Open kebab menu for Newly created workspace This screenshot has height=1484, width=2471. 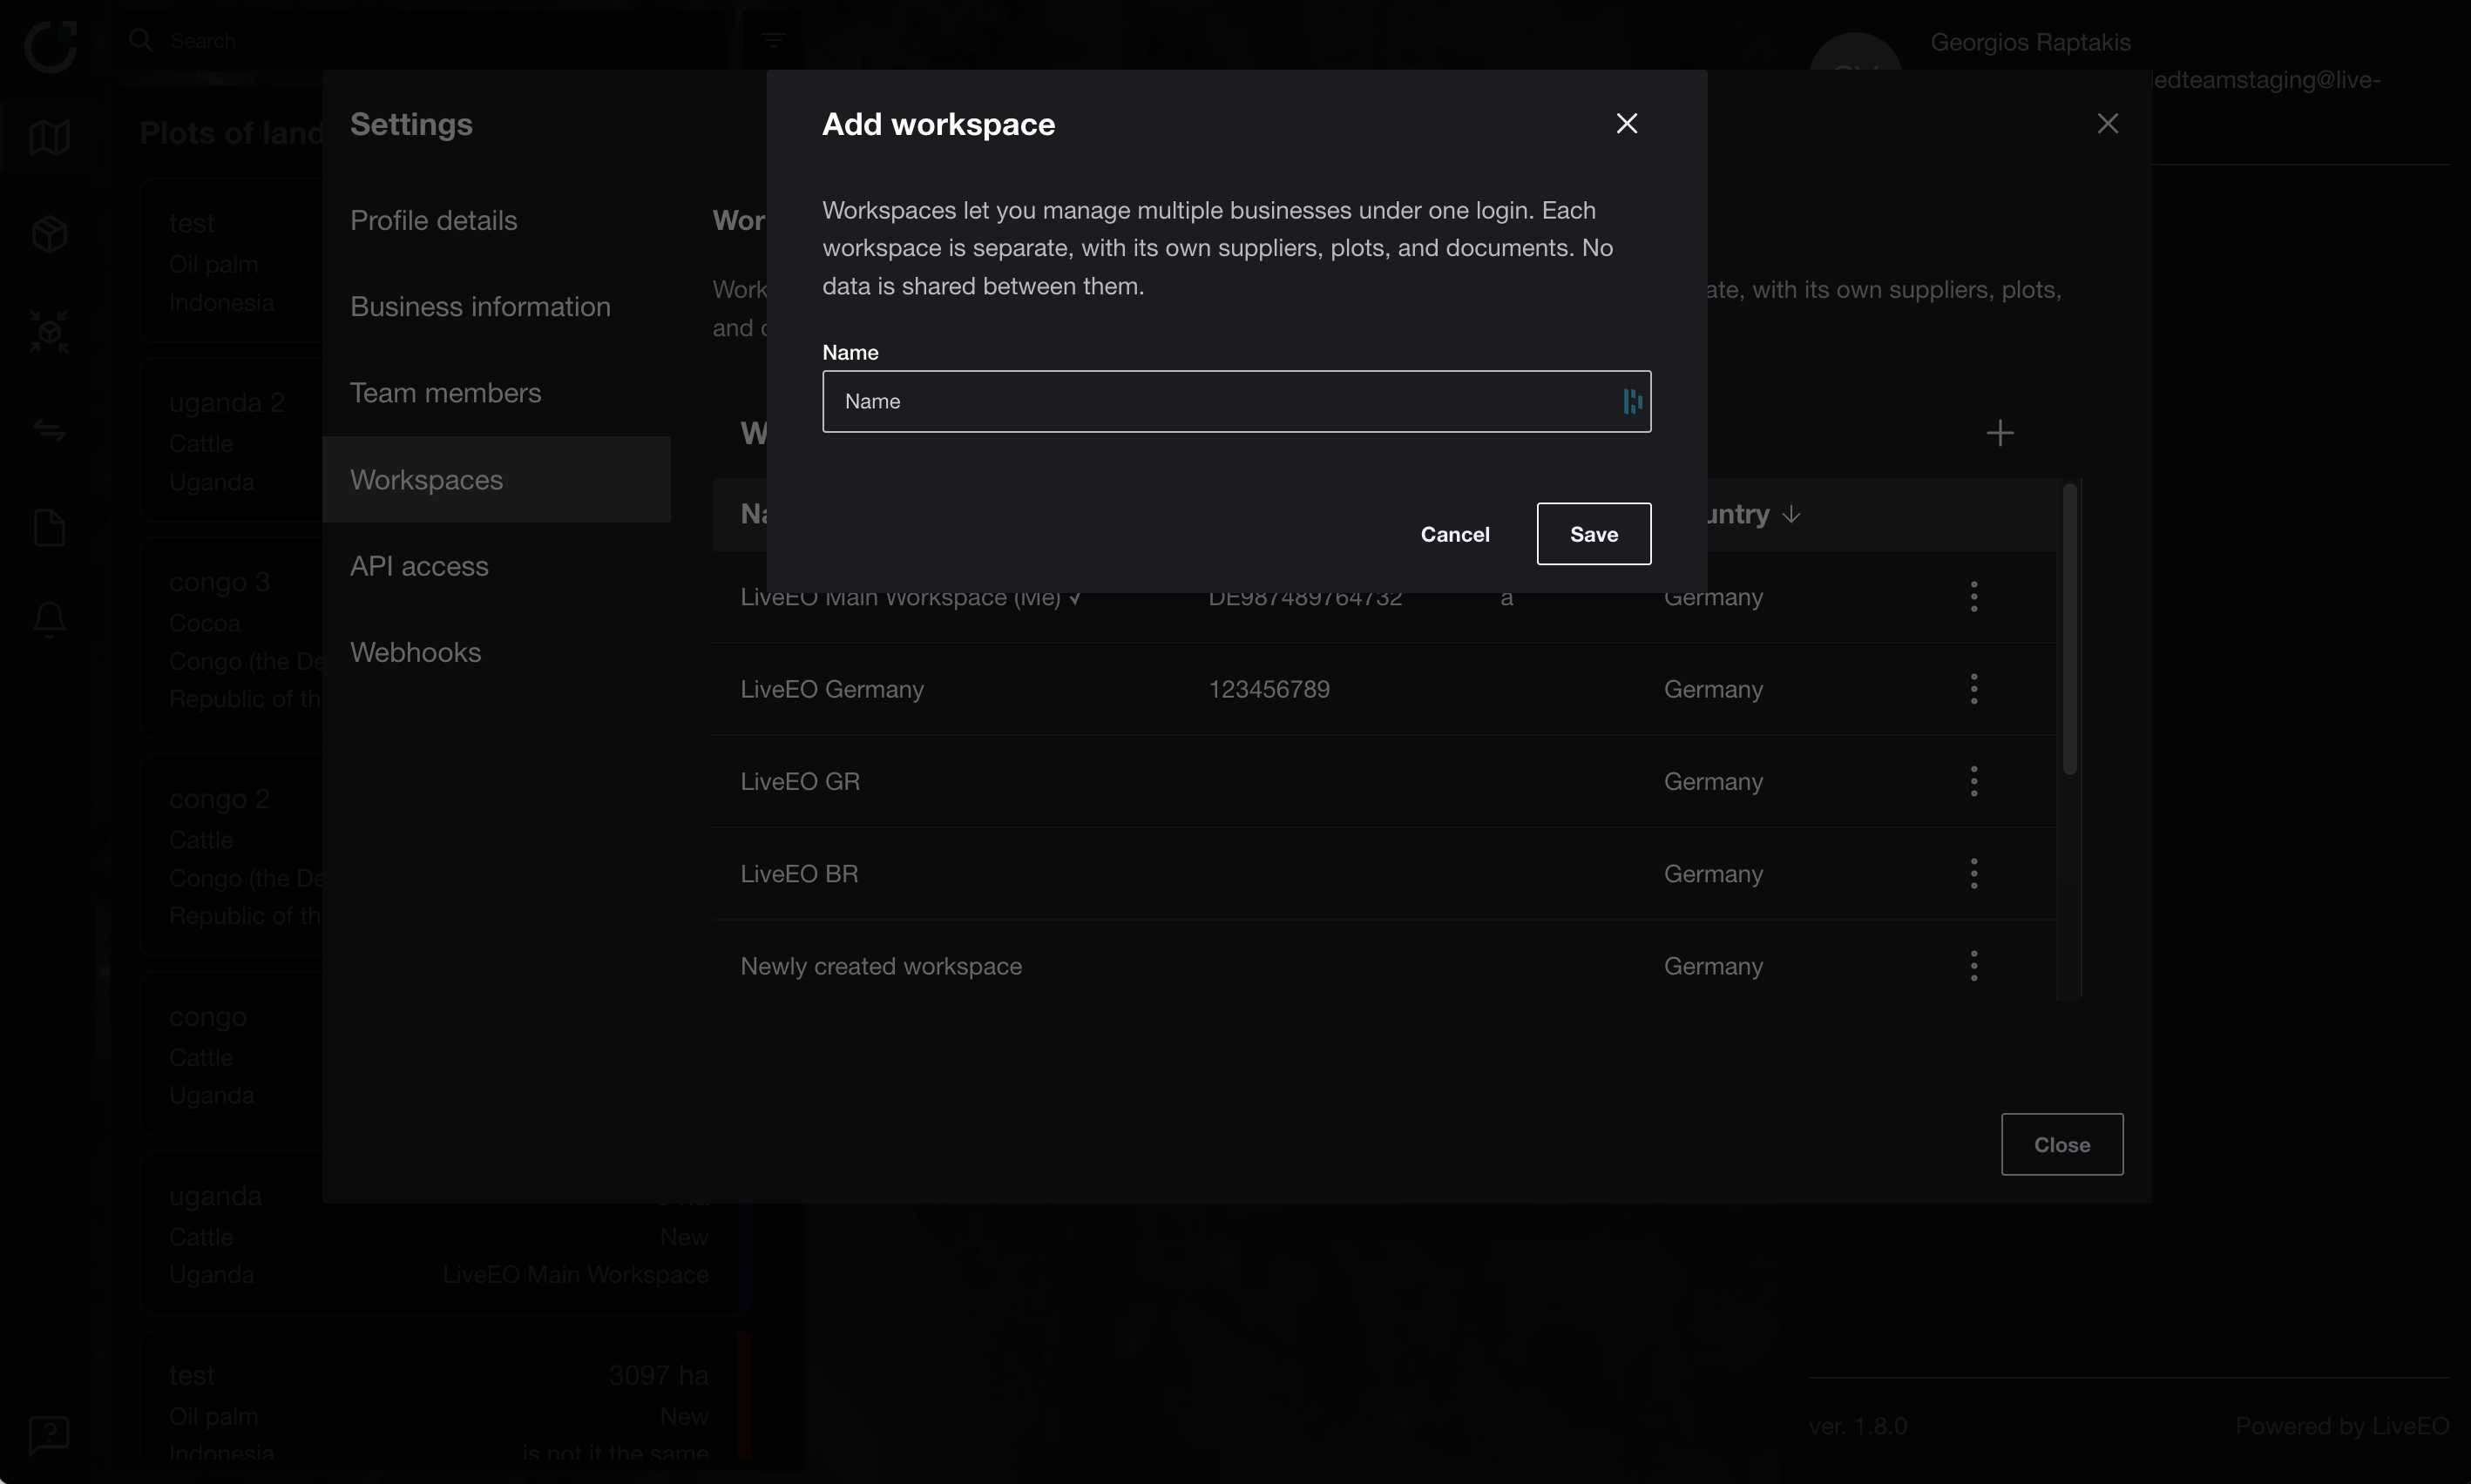1973,966
